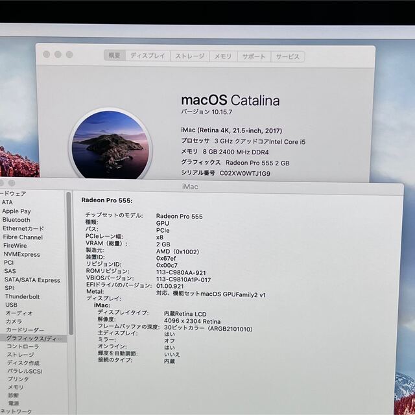
Task: Select Fibre Channel in sidebar
Action: [23, 237]
